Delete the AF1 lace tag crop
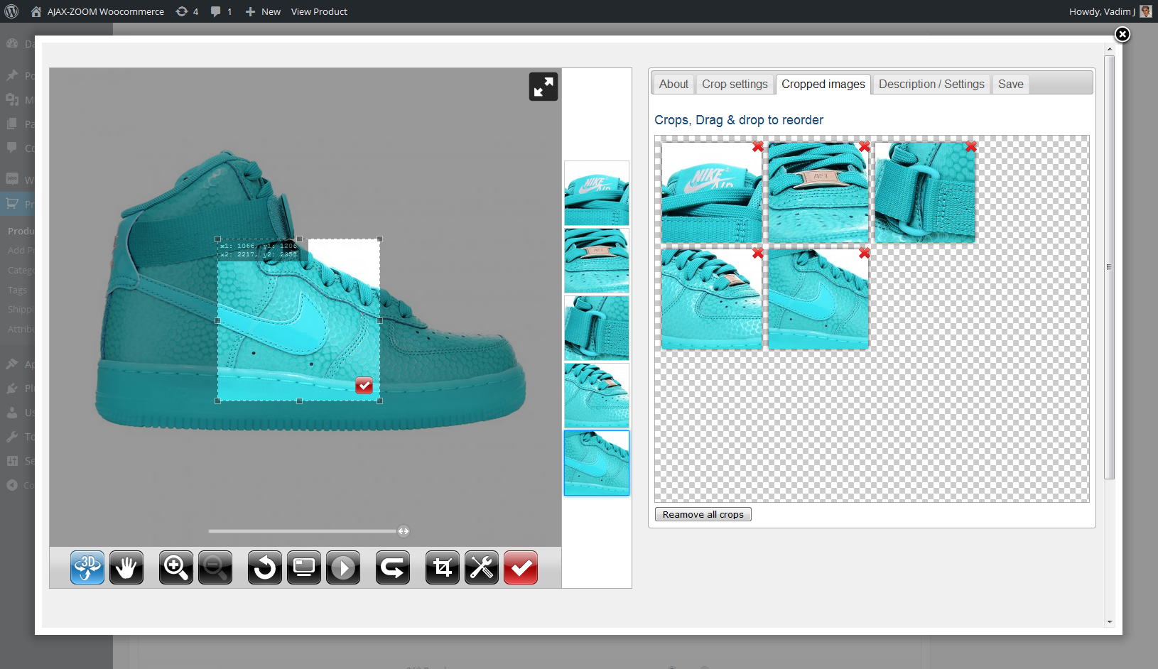The height and width of the screenshot is (669, 1158). [x=865, y=146]
